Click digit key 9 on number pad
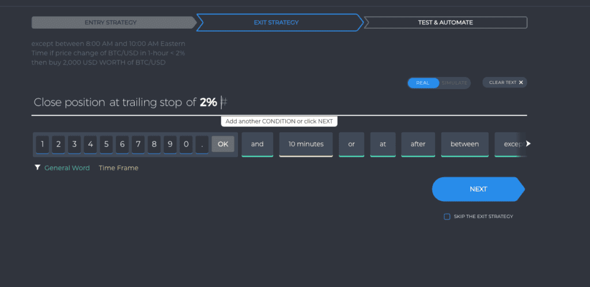The width and height of the screenshot is (590, 287). coord(170,144)
